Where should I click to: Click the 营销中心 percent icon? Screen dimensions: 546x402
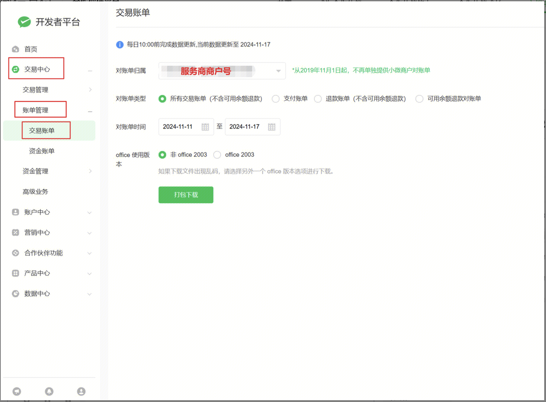tap(15, 232)
